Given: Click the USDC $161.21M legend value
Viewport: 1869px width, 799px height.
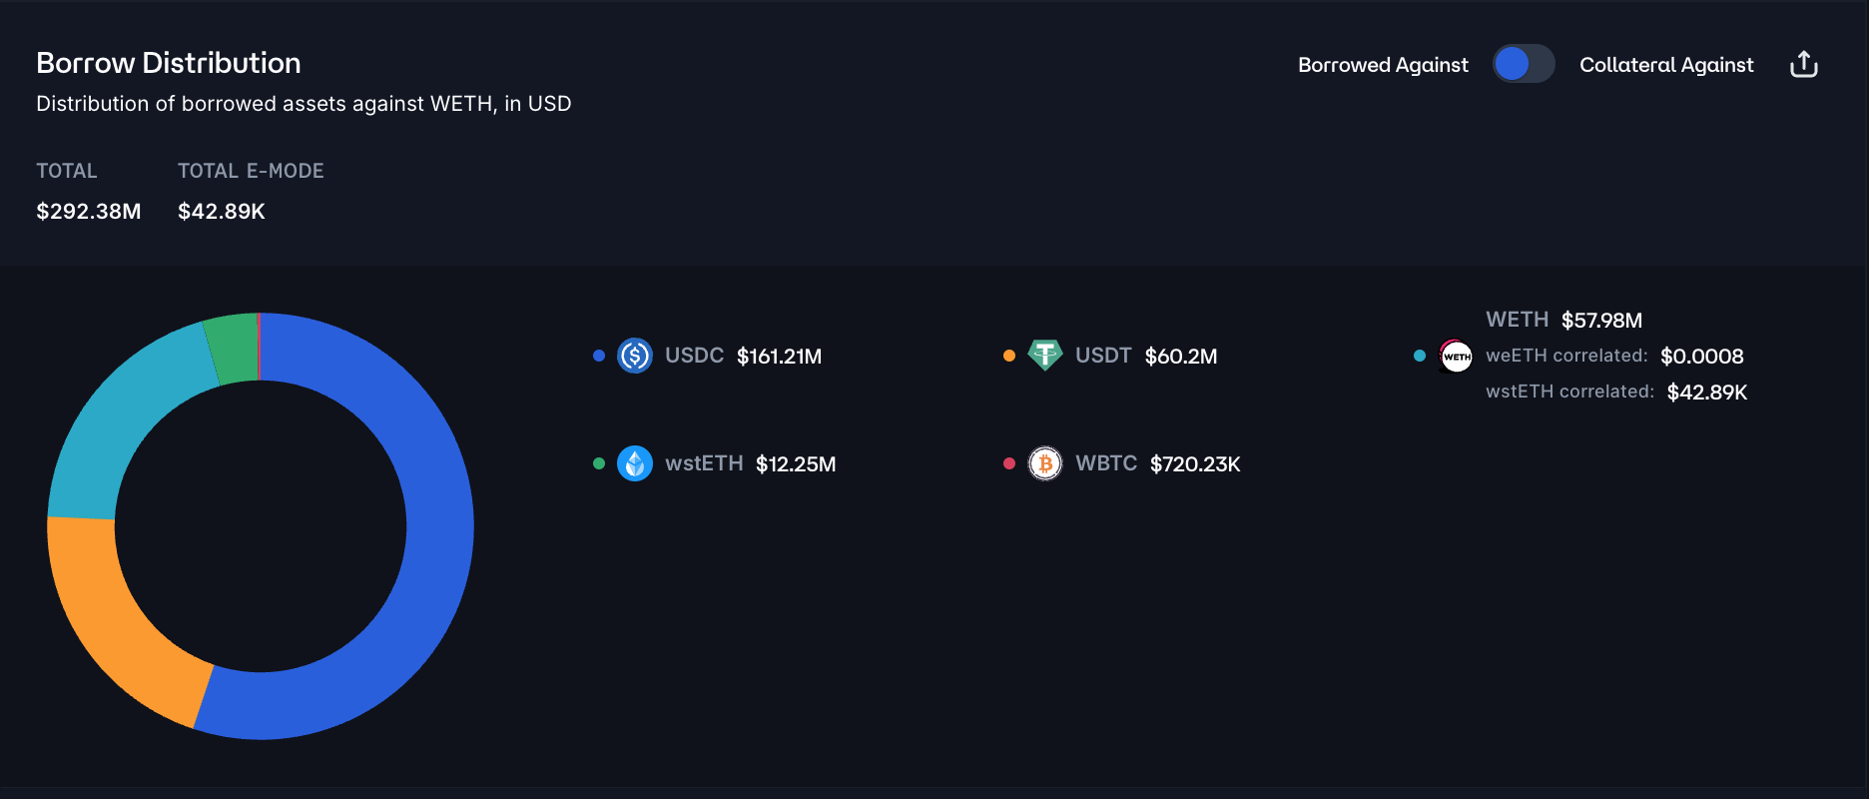Looking at the screenshot, I should pos(779,357).
